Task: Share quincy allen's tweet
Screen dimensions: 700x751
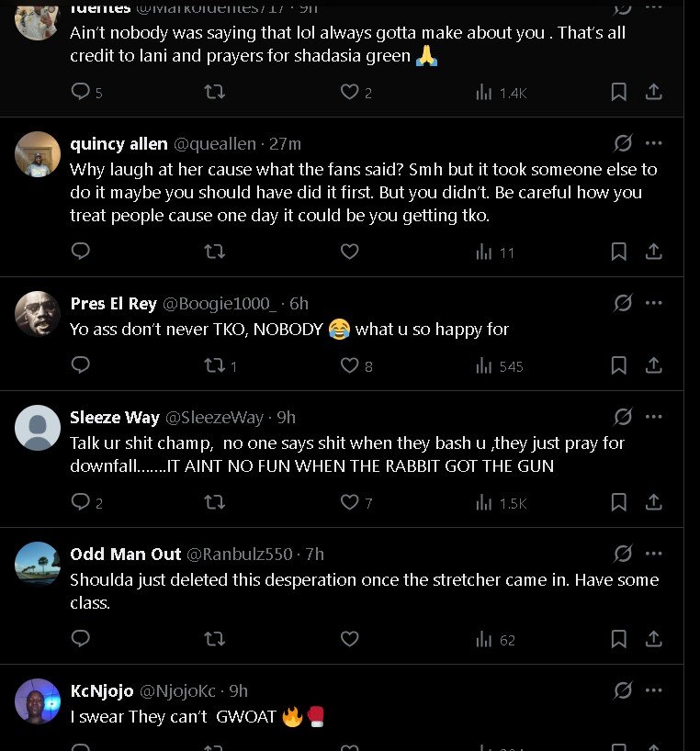Action: (653, 252)
